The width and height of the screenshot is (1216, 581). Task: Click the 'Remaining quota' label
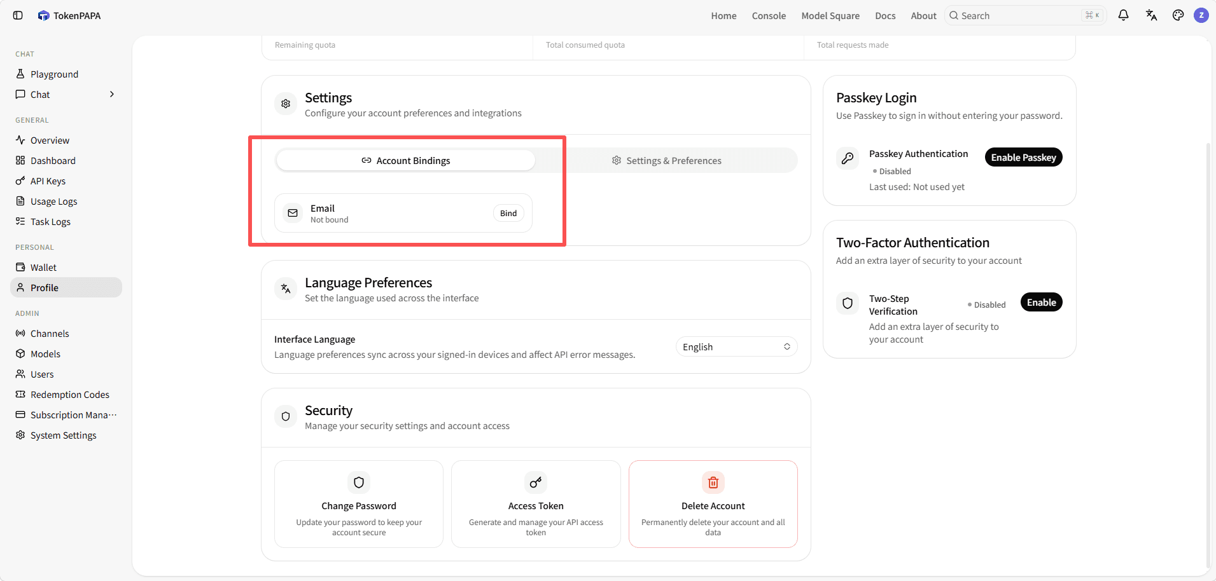305,44
